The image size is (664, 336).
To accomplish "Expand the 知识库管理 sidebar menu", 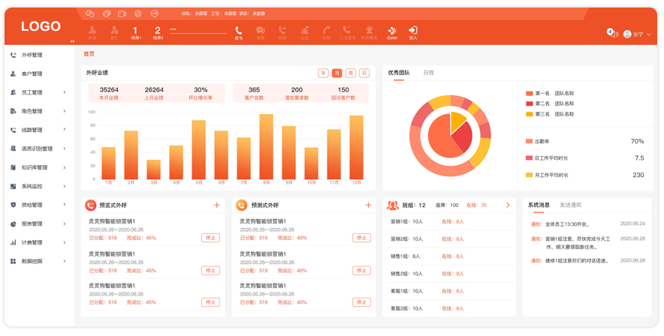I will [65, 167].
